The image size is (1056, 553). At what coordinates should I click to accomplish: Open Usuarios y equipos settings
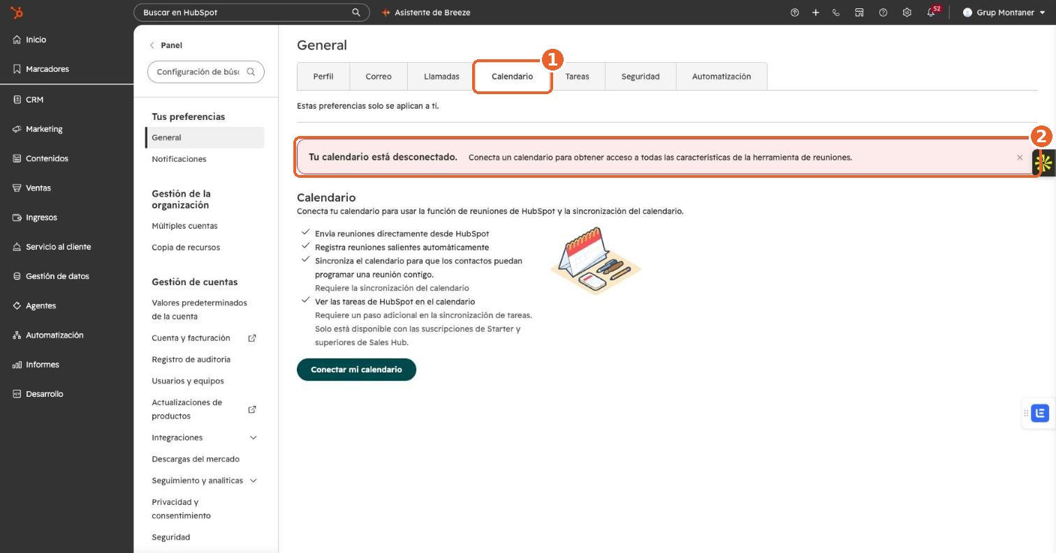pos(188,381)
